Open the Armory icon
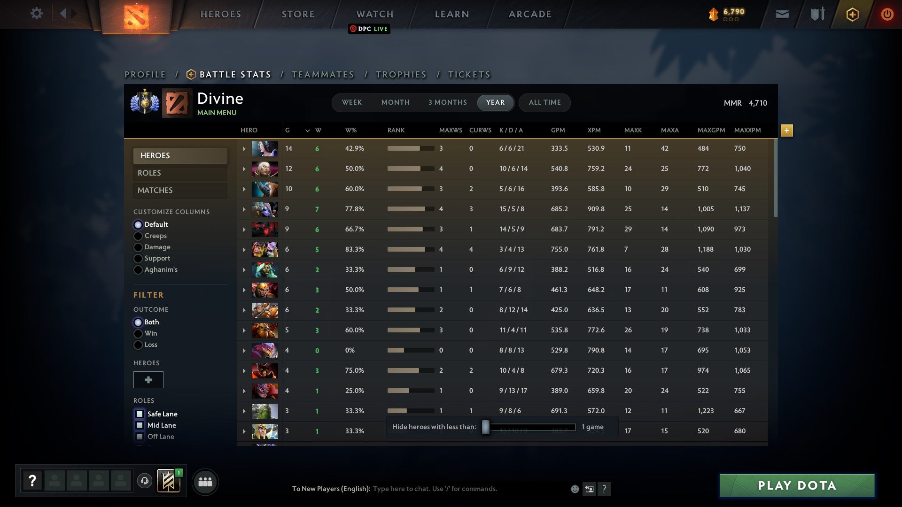The image size is (902, 507). coord(817,14)
